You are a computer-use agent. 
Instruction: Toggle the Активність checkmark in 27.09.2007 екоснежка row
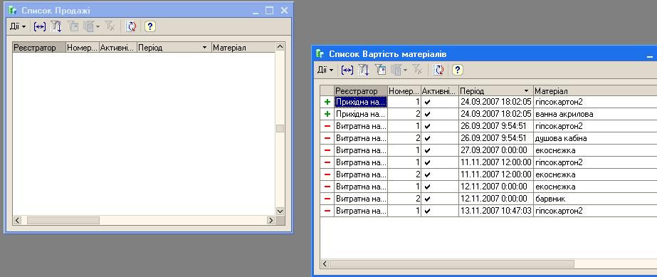coord(427,150)
